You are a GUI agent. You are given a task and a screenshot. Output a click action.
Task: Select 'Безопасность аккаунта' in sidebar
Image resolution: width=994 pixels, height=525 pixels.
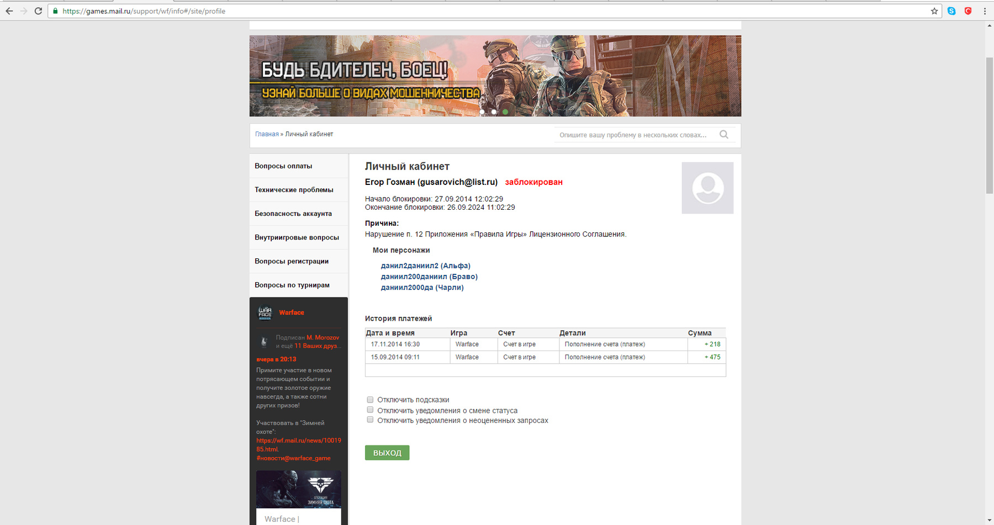(293, 214)
